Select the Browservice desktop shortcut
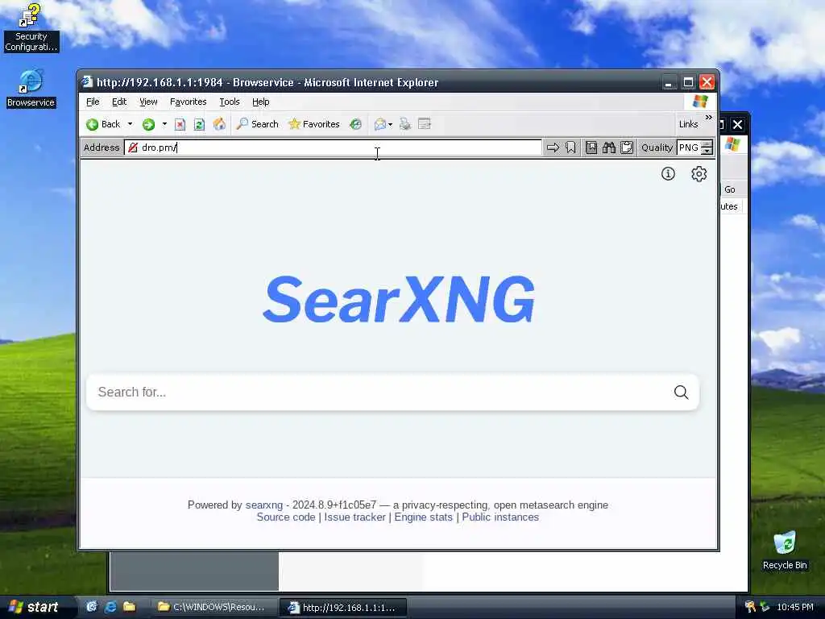The width and height of the screenshot is (825, 619). pos(31,89)
